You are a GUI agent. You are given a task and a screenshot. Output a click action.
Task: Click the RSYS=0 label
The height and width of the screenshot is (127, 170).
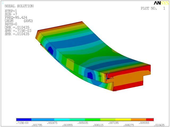tap(11, 24)
